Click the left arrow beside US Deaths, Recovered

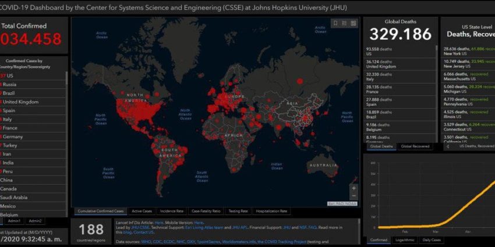click(x=448, y=146)
